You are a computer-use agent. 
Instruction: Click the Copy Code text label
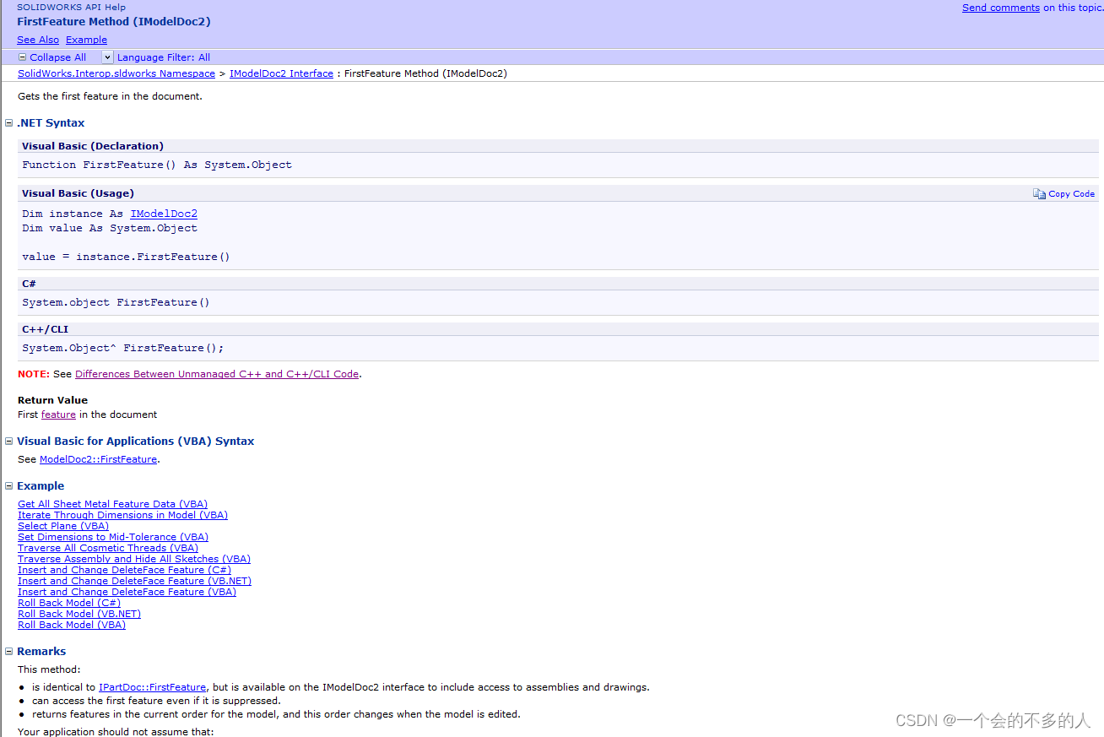(x=1071, y=194)
